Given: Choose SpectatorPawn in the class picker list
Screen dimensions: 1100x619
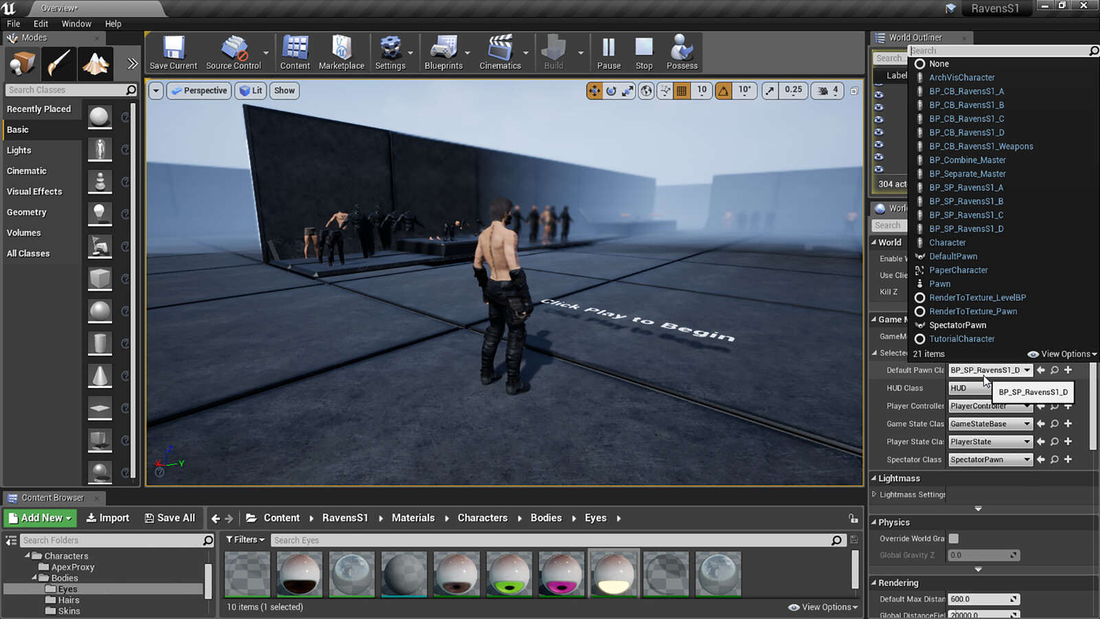Looking at the screenshot, I should [x=958, y=325].
